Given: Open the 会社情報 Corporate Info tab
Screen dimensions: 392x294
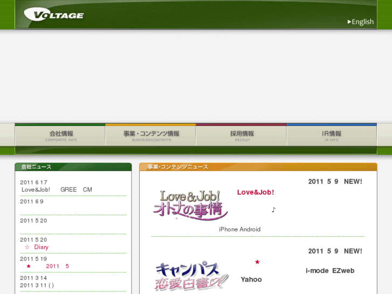Looking at the screenshot, I should pyautogui.click(x=60, y=135).
